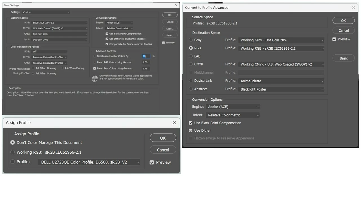Click Desaturate Monitor Colors percent field

tap(146, 56)
